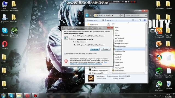Open Explorer help question mark icon

click(x=145, y=20)
